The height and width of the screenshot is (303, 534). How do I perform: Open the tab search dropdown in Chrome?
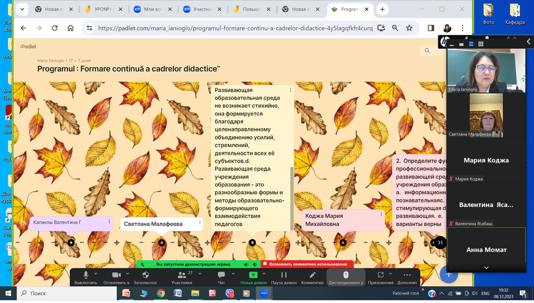pos(22,9)
